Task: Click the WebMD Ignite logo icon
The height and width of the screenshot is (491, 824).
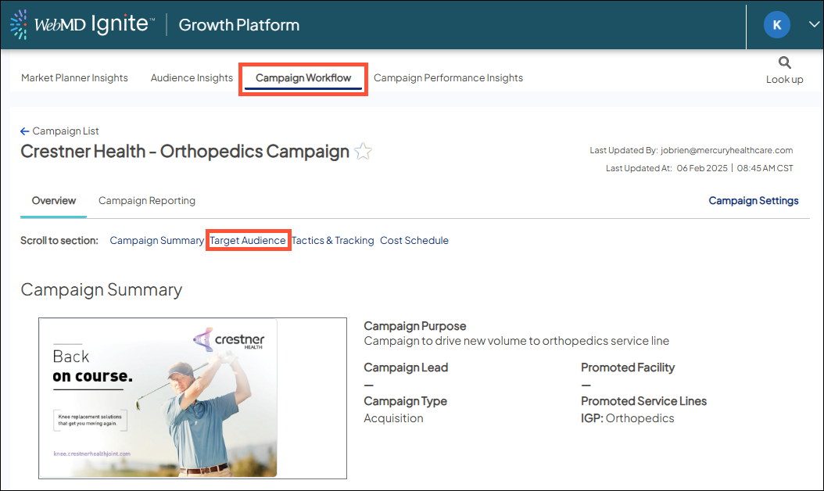Action: pyautogui.click(x=19, y=25)
